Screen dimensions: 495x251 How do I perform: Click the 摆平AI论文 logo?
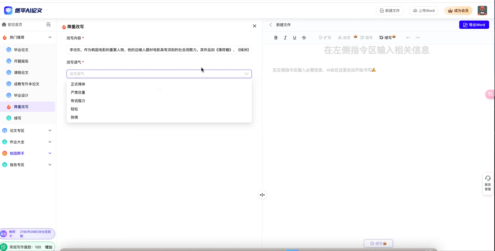tap(23, 10)
